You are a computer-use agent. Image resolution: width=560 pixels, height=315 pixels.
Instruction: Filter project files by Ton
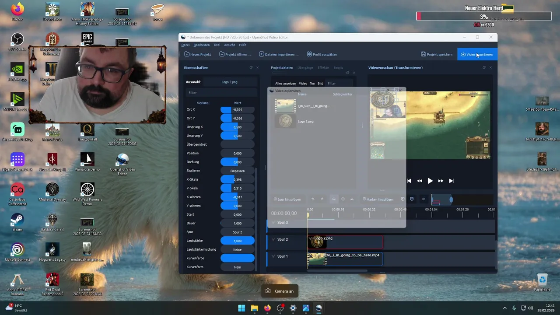click(312, 83)
